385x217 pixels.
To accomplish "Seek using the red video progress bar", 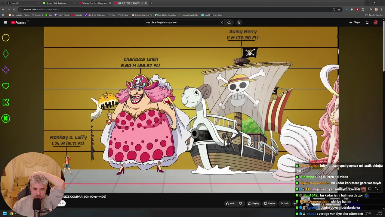I will click(180, 184).
